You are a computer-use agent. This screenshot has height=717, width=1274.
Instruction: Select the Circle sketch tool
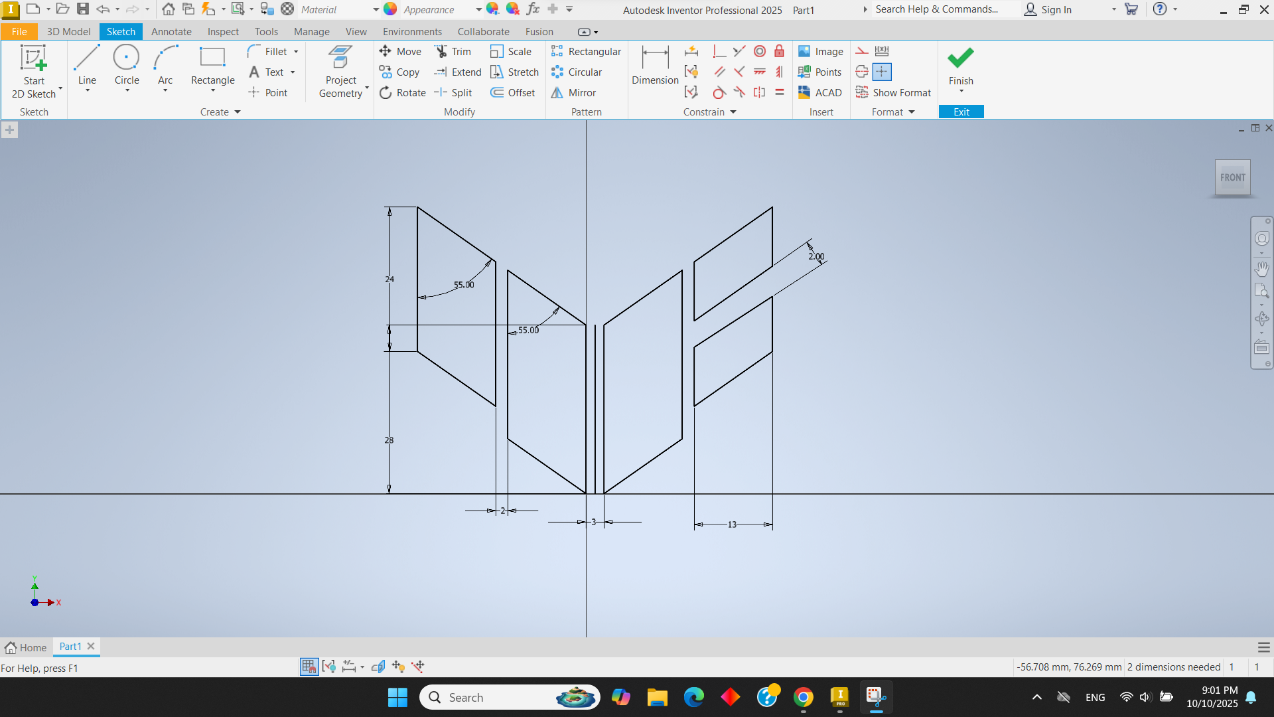click(x=126, y=65)
